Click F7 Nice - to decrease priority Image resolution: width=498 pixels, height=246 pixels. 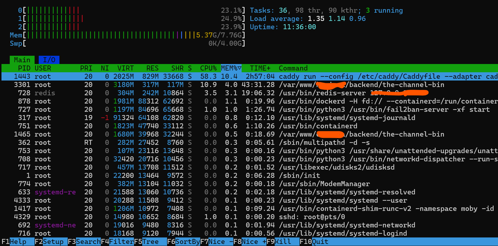(x=217, y=242)
